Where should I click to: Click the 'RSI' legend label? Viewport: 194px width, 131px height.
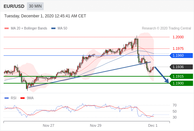(13, 98)
